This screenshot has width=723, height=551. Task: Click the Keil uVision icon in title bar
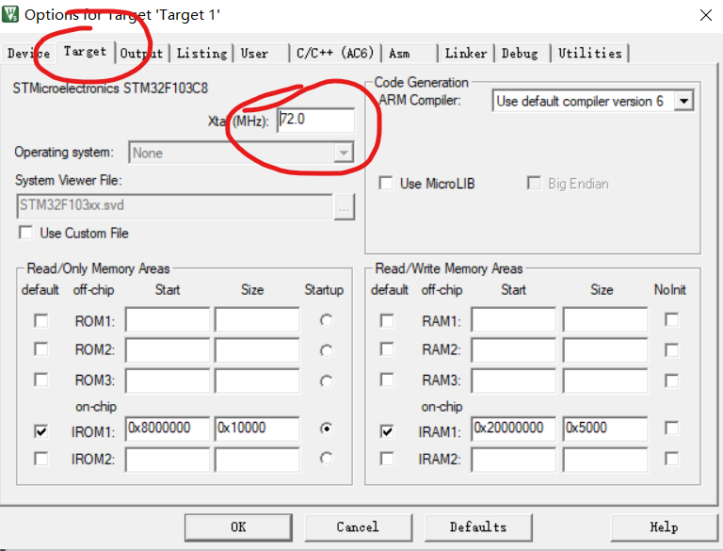click(10, 14)
